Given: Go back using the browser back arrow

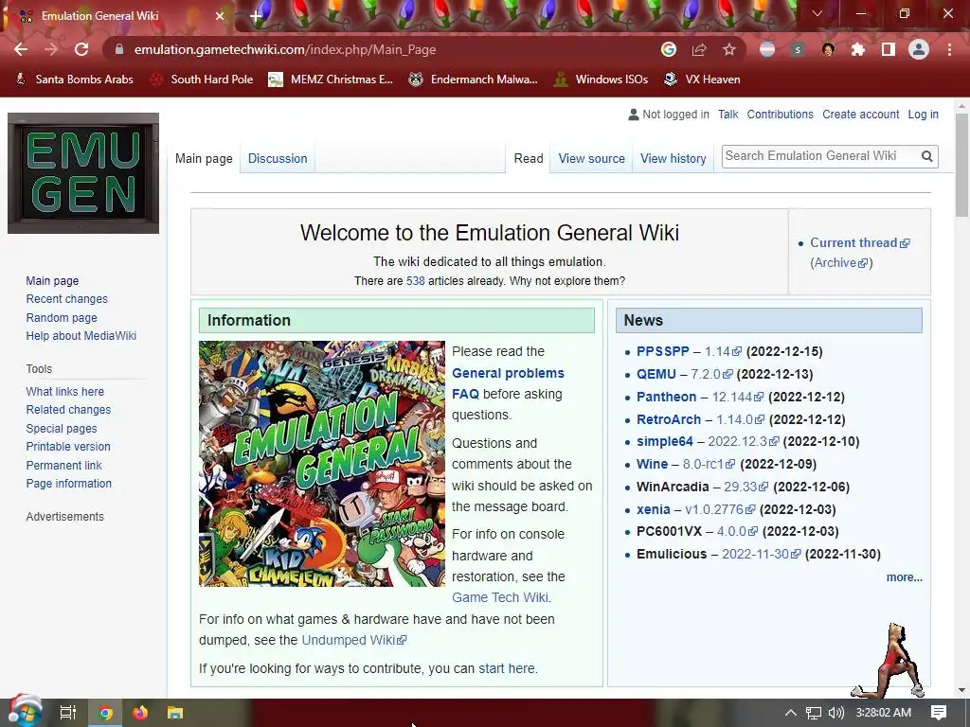Looking at the screenshot, I should 21,49.
